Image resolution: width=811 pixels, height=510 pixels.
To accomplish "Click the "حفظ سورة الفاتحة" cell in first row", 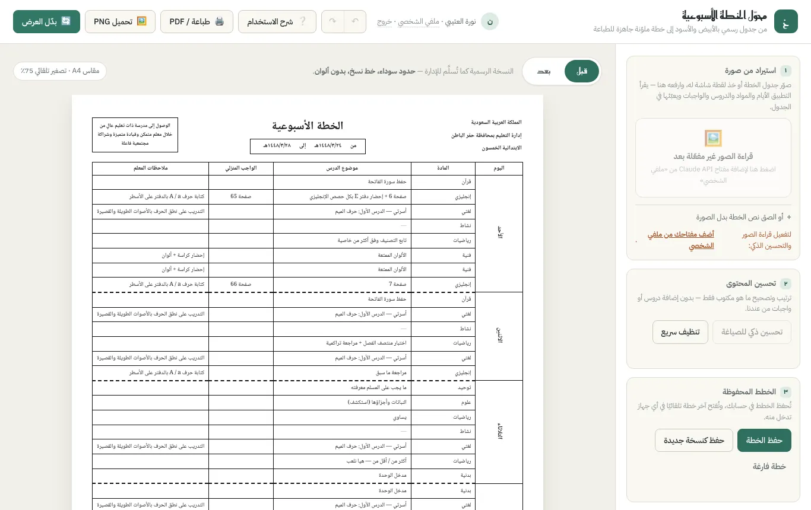I will [342, 182].
